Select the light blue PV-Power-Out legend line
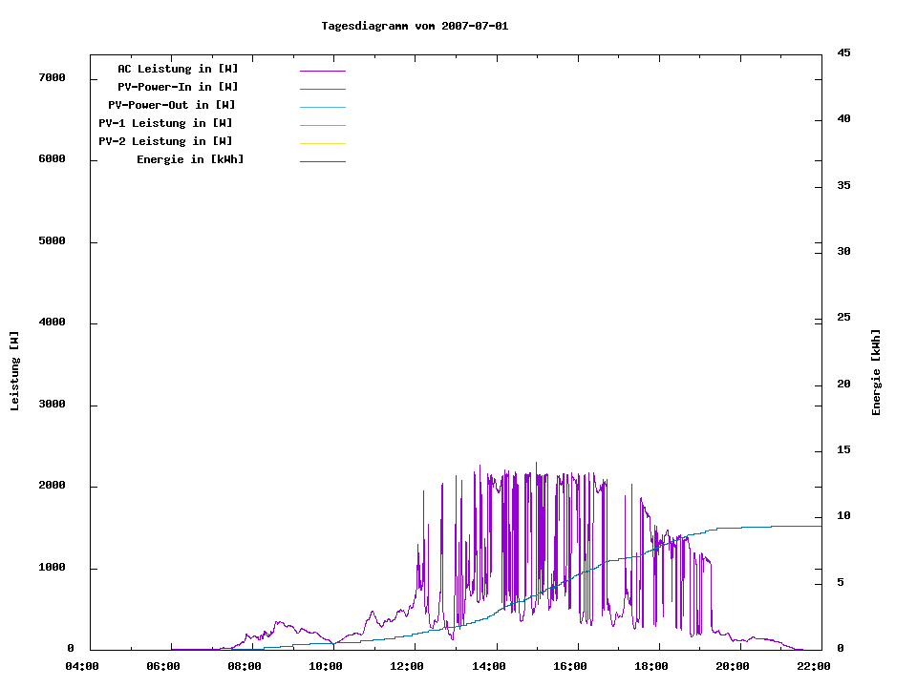Image resolution: width=917 pixels, height=687 pixels. 322,107
